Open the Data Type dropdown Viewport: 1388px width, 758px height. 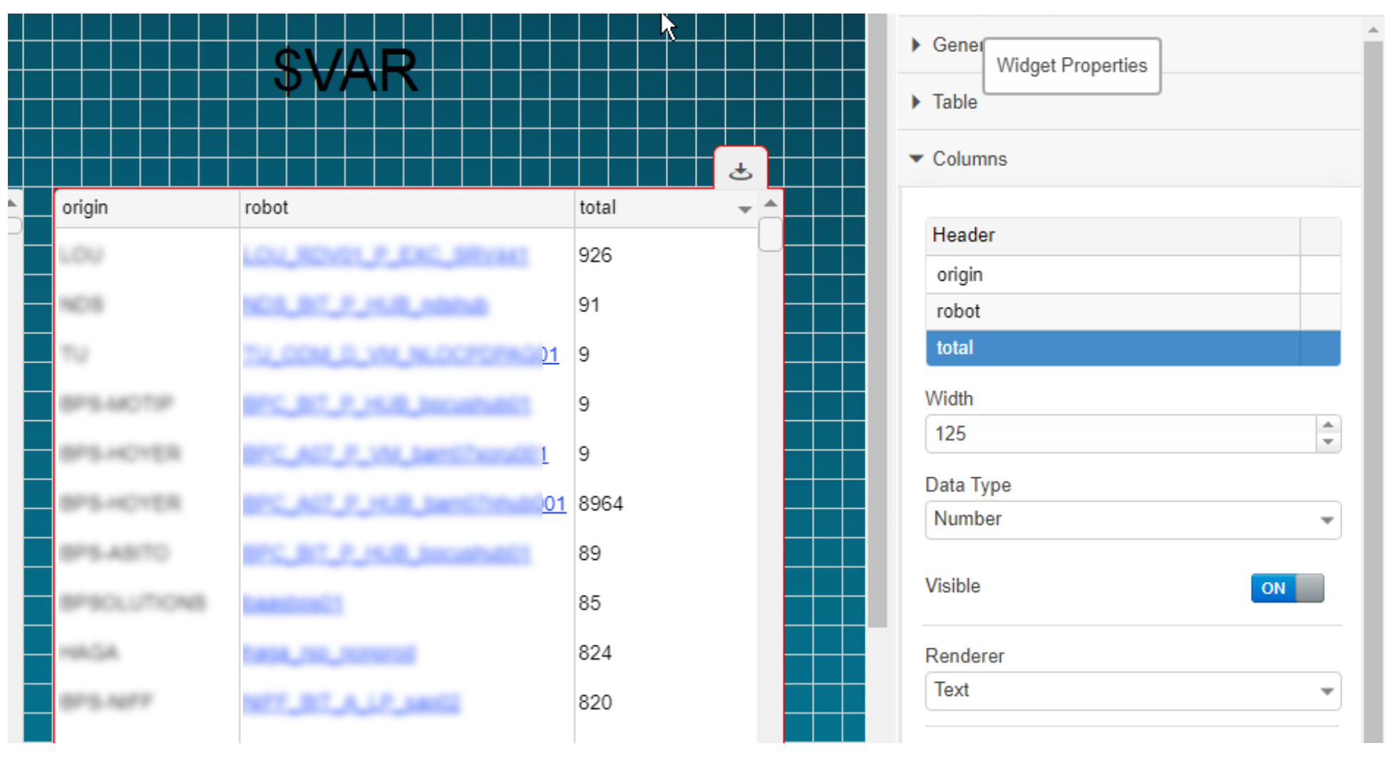(1132, 519)
